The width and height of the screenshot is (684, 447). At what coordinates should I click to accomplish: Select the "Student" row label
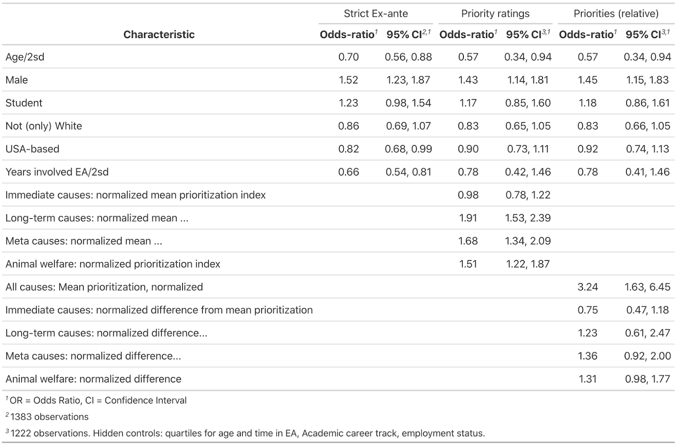point(24,103)
